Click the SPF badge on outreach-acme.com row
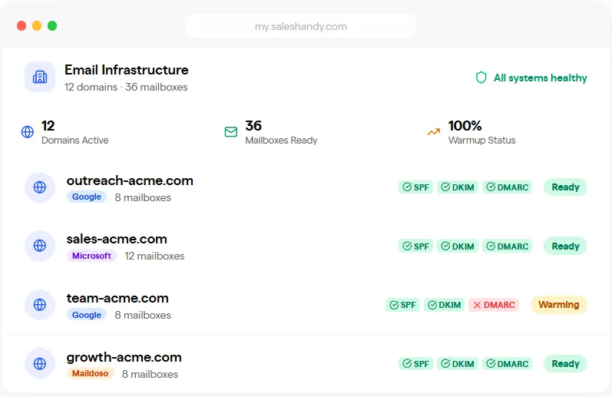 [415, 187]
